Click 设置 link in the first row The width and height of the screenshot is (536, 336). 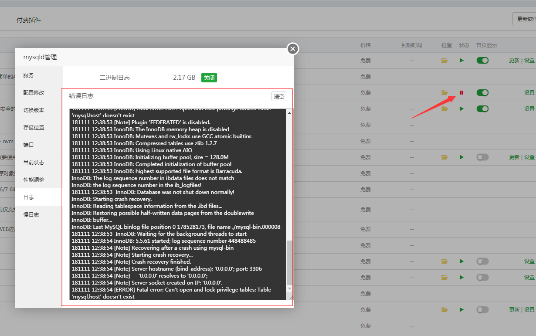529,61
